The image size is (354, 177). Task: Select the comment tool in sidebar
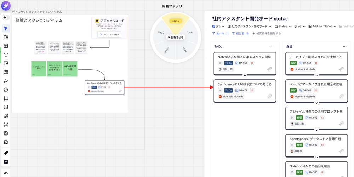[x=6, y=90]
